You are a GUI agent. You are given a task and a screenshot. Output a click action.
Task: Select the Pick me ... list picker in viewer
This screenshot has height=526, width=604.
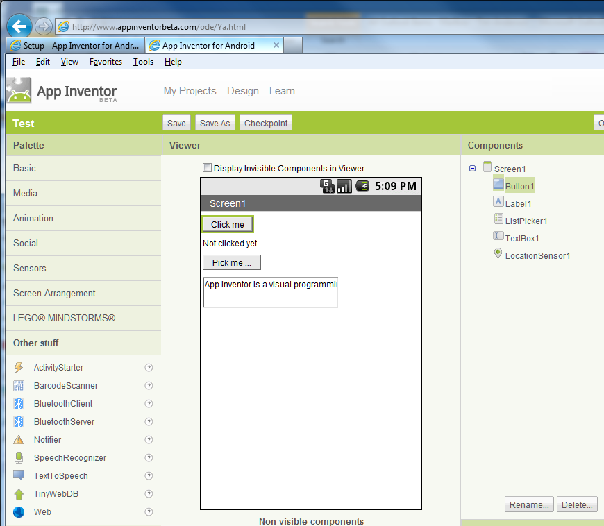[231, 262]
